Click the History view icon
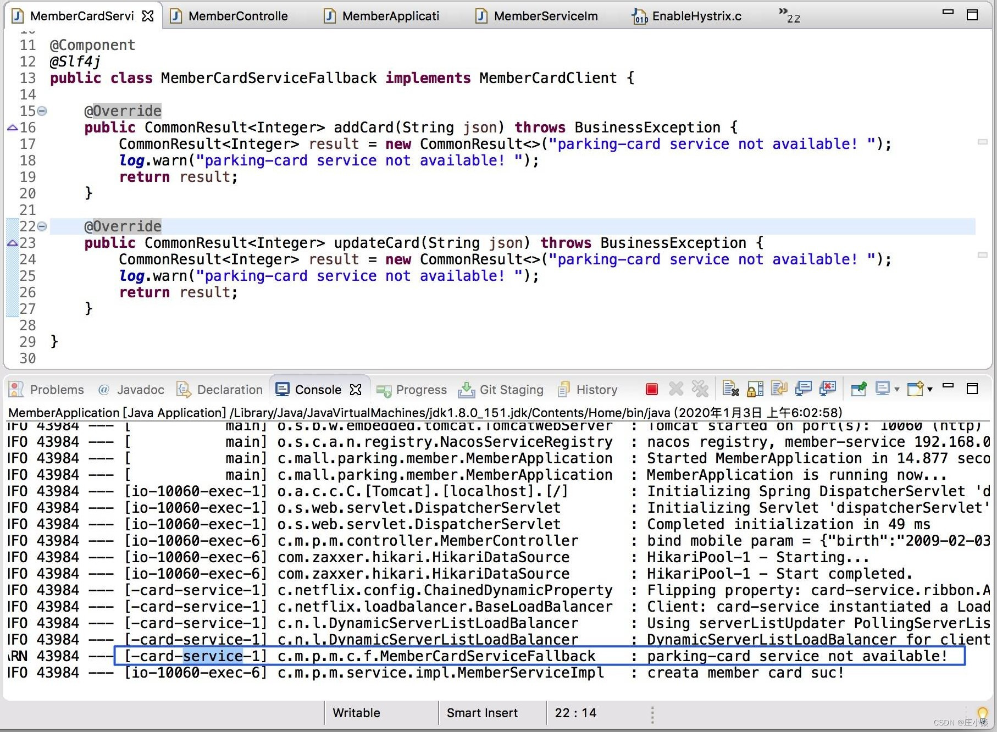 [x=563, y=390]
